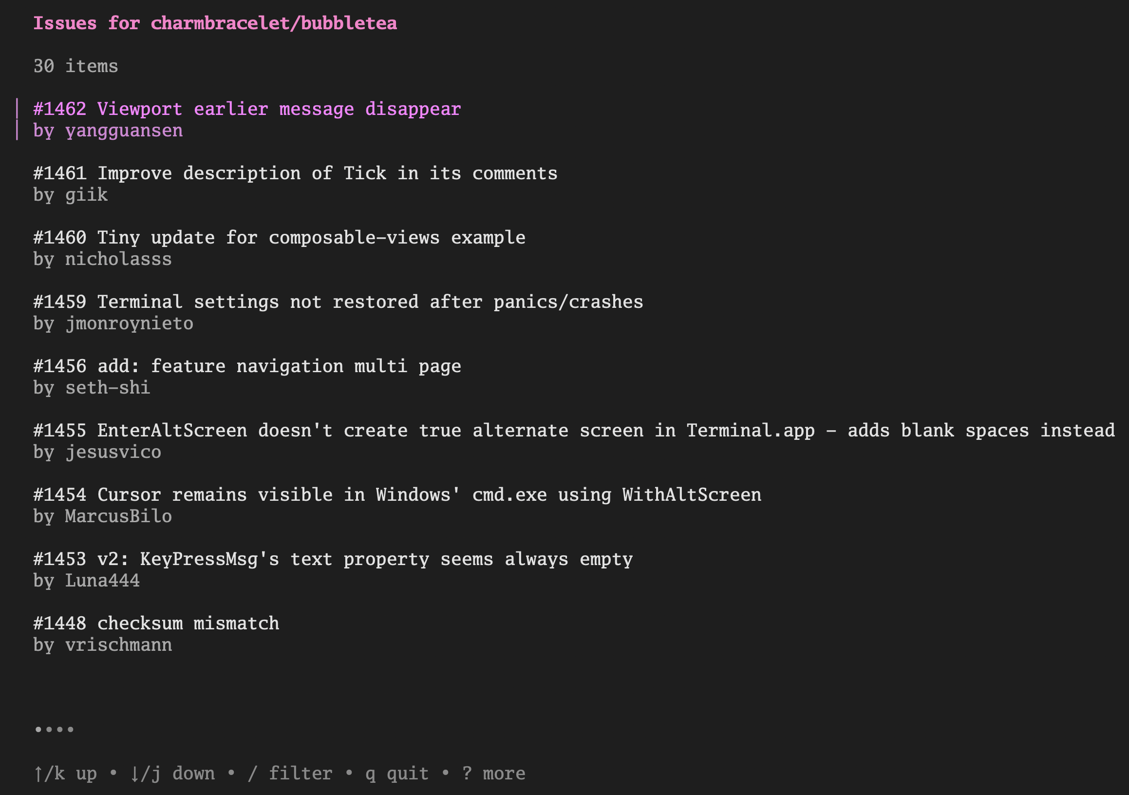The image size is (1129, 795).
Task: Click the '? more' help hint
Action: click(493, 774)
